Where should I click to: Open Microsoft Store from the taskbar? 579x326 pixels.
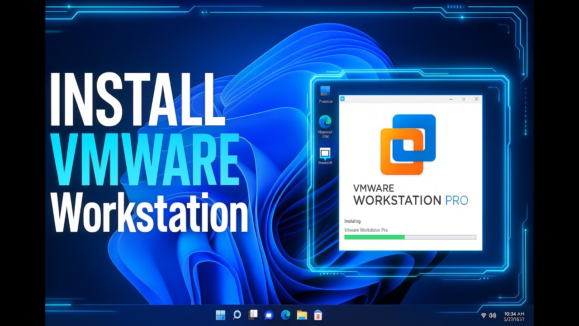[x=318, y=315]
